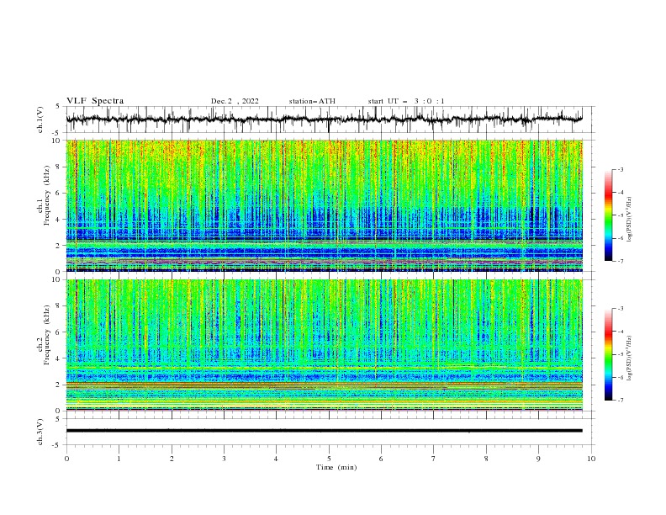Click the "0" tick on the time axis
The height and width of the screenshot is (515, 666).
pyautogui.click(x=66, y=459)
